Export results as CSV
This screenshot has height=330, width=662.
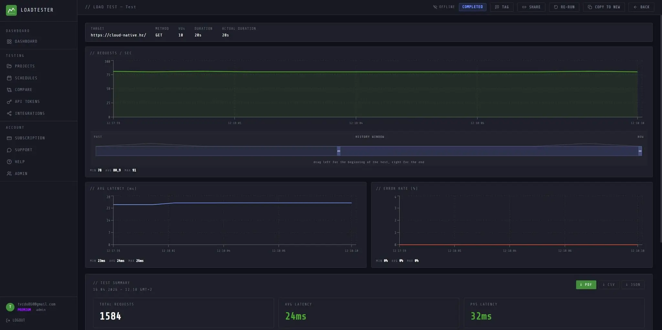point(609,285)
